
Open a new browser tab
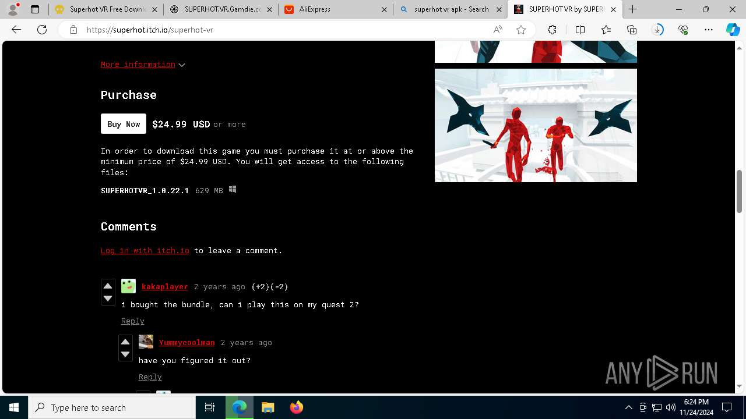pyautogui.click(x=633, y=9)
